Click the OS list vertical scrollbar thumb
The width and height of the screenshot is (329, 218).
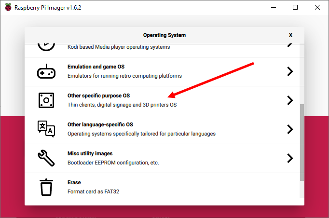[x=302, y=142]
